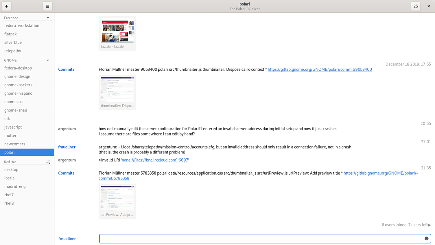Open the emoji picker in message entry

click(426, 239)
